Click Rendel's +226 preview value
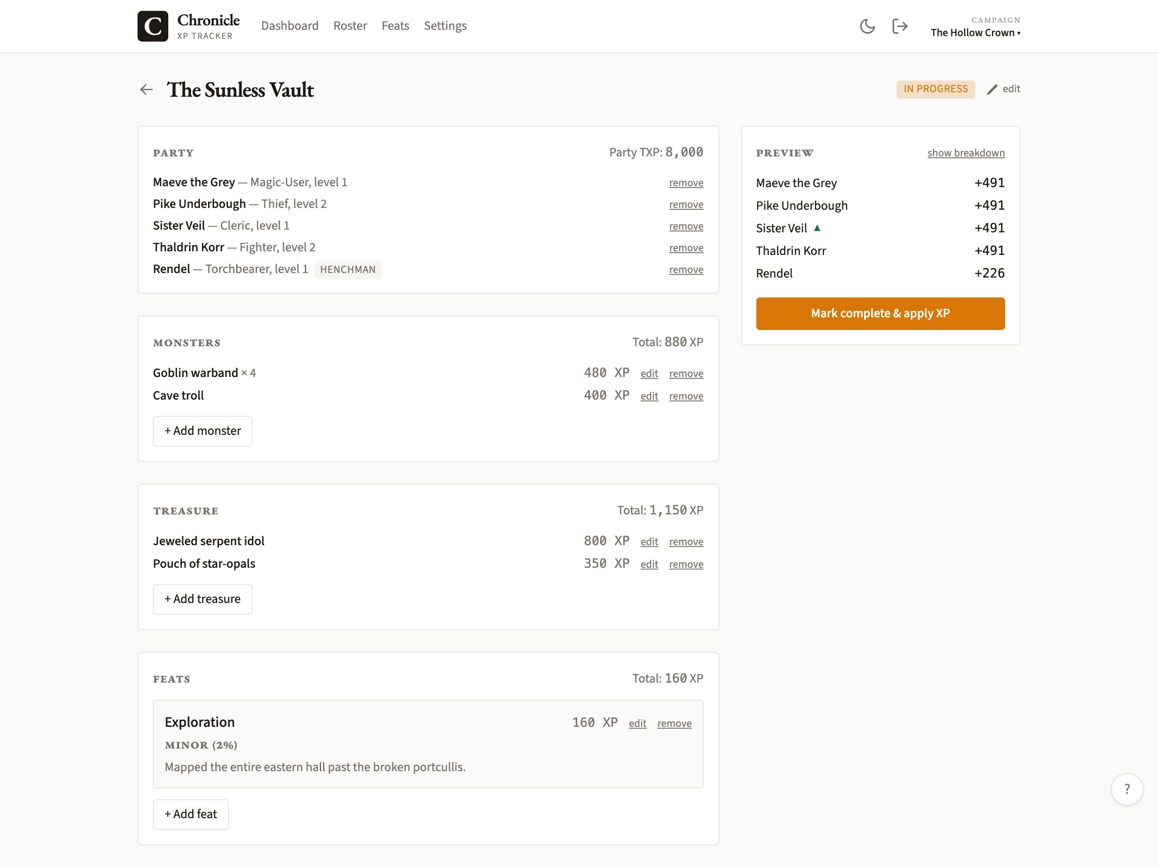Image resolution: width=1158 pixels, height=867 pixels. tap(989, 273)
